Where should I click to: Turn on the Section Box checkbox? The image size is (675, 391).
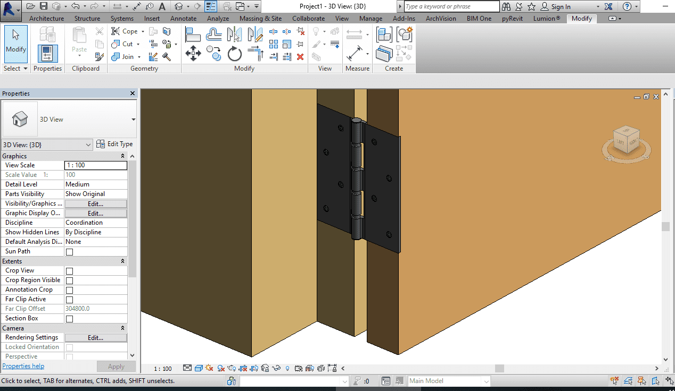[x=69, y=319]
